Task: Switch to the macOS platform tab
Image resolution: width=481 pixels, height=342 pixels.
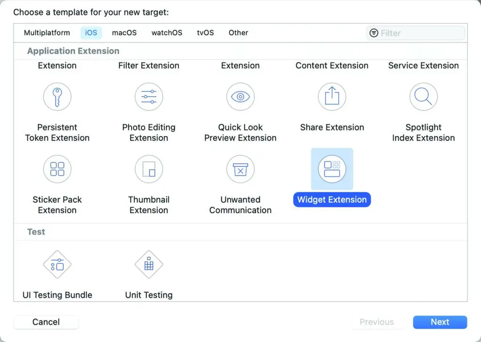Action: tap(124, 33)
